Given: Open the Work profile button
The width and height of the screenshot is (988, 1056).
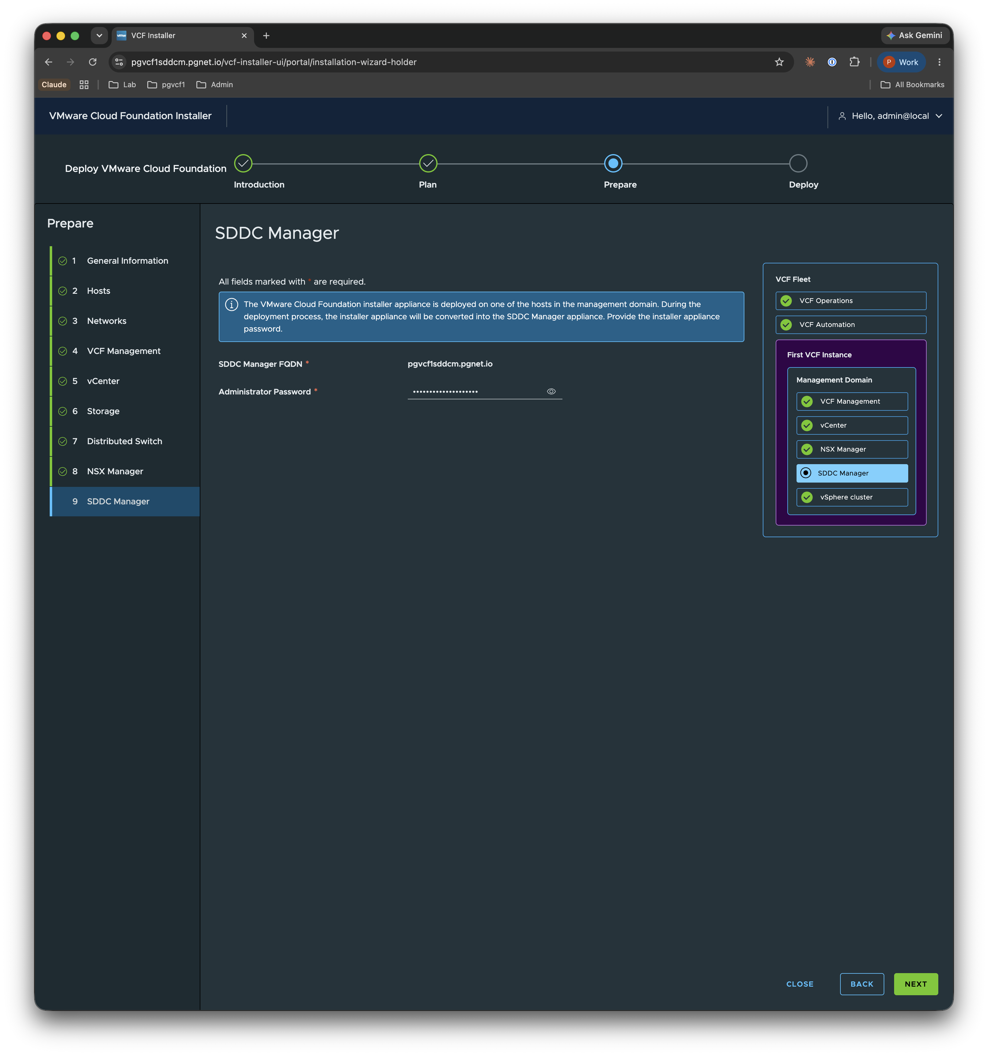Looking at the screenshot, I should click(x=901, y=62).
